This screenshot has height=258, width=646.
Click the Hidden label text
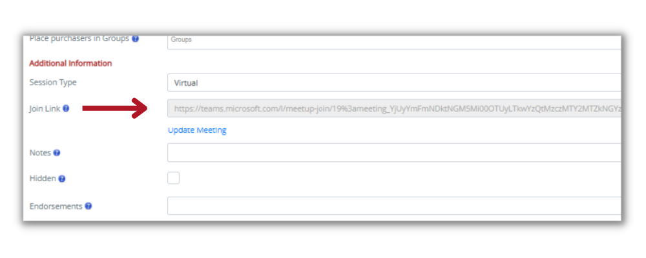pyautogui.click(x=43, y=179)
